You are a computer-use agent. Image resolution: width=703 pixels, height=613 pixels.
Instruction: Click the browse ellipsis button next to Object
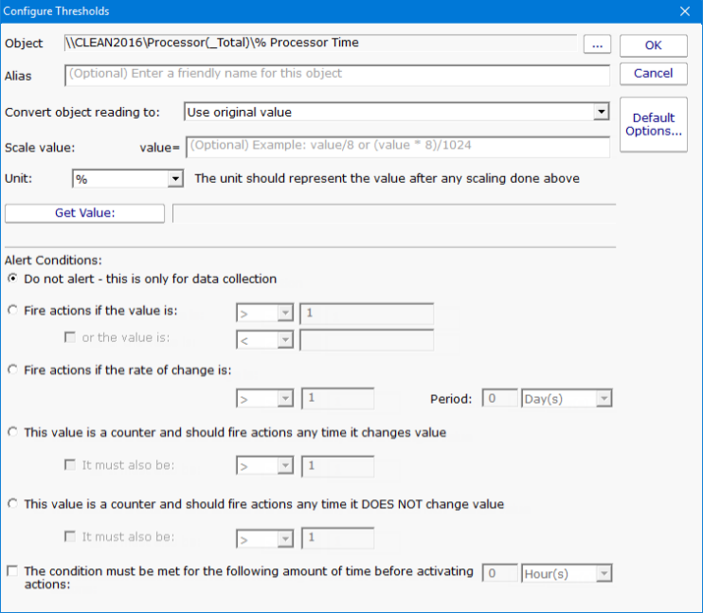(597, 45)
